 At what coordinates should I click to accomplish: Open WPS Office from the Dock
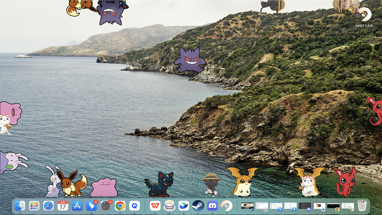[x=155, y=206]
